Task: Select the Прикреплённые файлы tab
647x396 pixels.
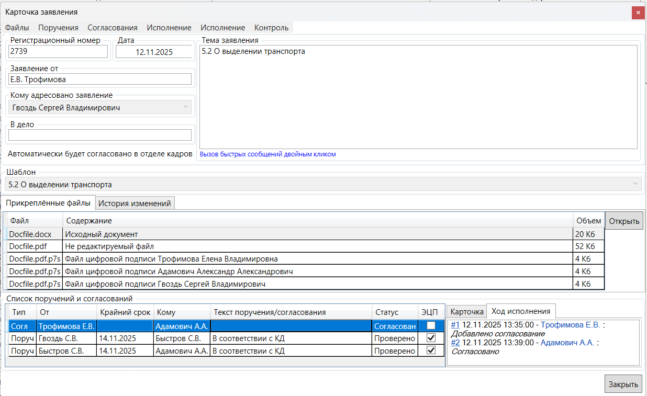Action: pyautogui.click(x=48, y=203)
